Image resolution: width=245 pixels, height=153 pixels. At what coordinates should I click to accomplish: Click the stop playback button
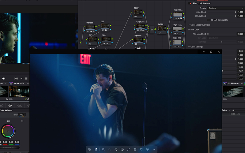click(27, 79)
